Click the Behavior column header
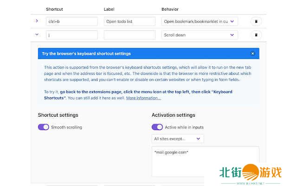Screen dimensions: 297x186 [170, 9]
